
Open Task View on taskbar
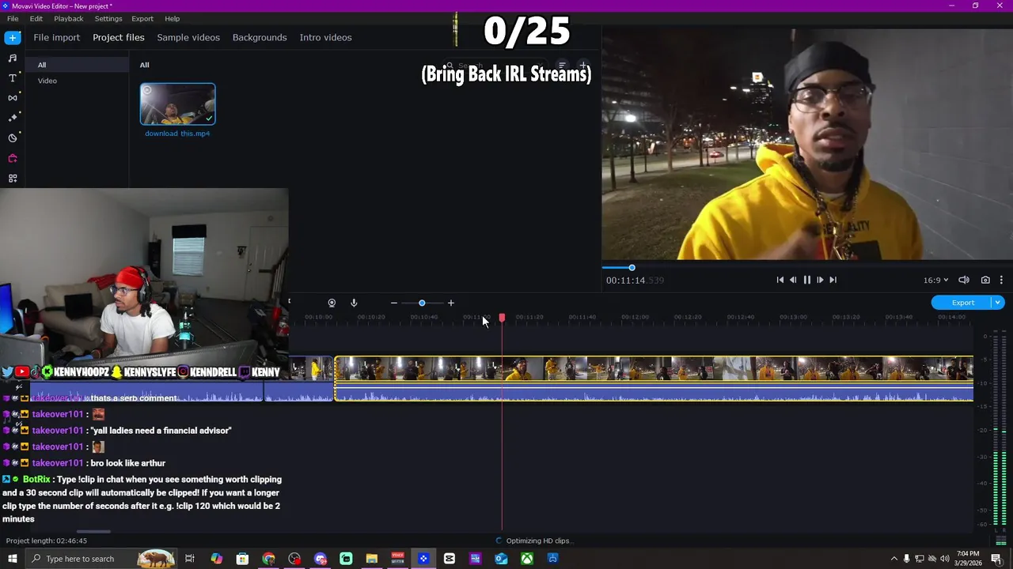click(x=190, y=559)
